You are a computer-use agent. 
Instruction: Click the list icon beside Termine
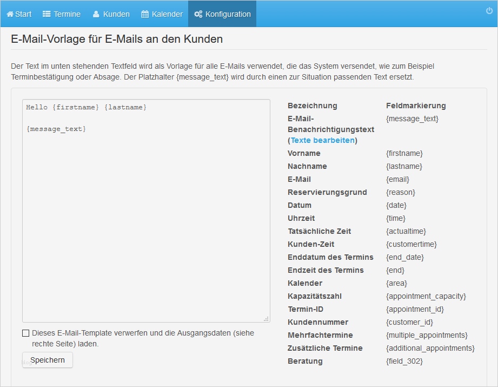[47, 14]
